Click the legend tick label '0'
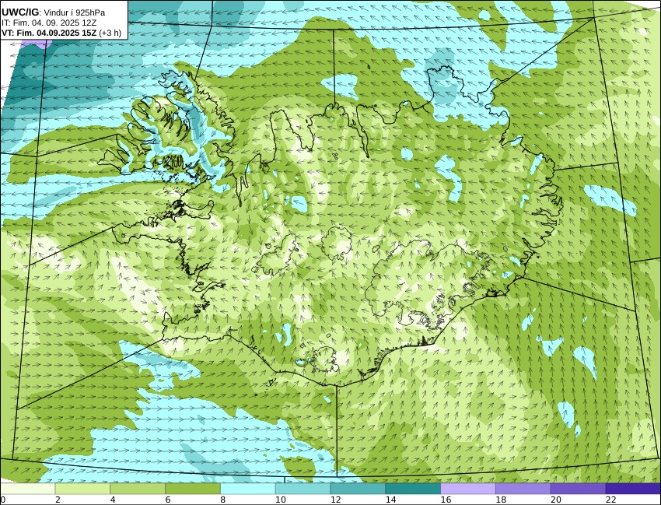 (x=2, y=500)
